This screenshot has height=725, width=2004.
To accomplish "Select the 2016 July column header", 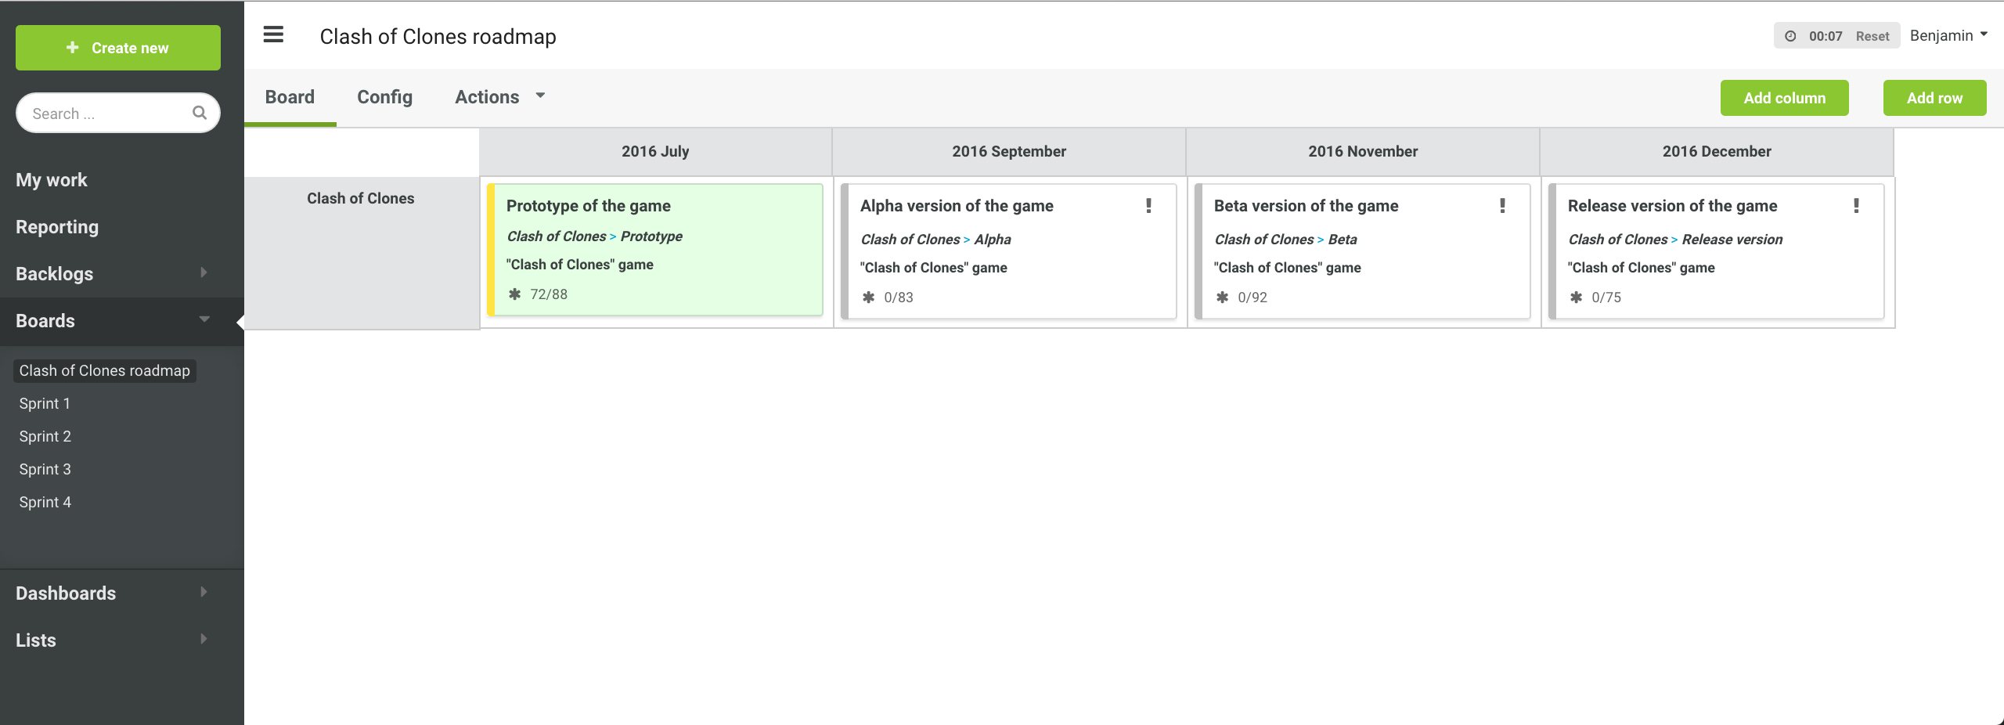I will click(x=655, y=152).
